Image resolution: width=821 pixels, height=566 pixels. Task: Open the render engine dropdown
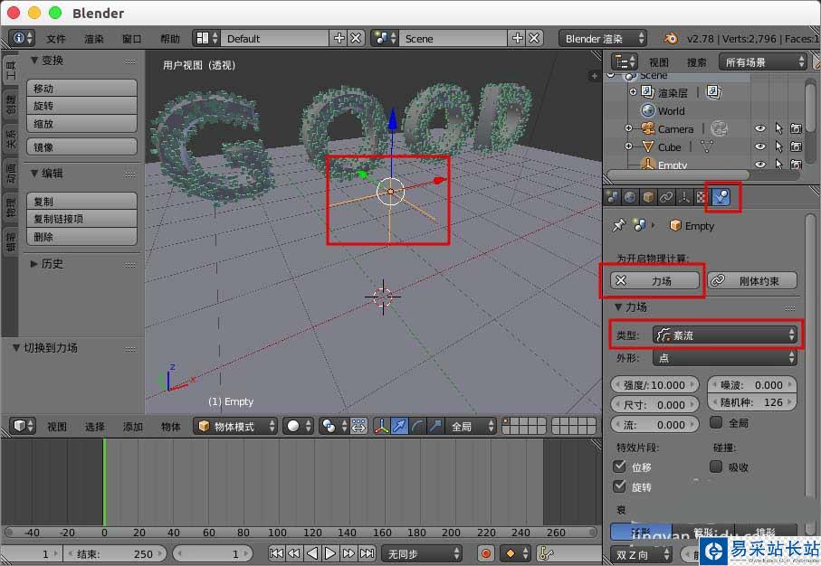[603, 38]
